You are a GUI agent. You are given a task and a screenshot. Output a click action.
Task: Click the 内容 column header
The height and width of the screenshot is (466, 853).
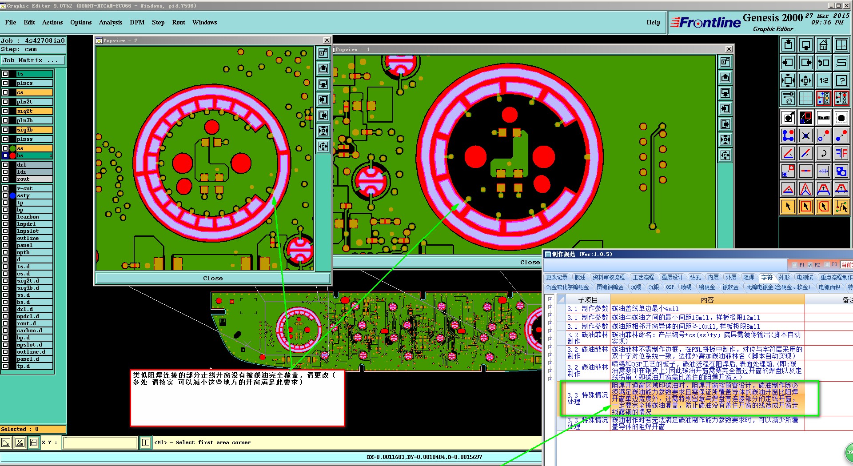tap(707, 300)
